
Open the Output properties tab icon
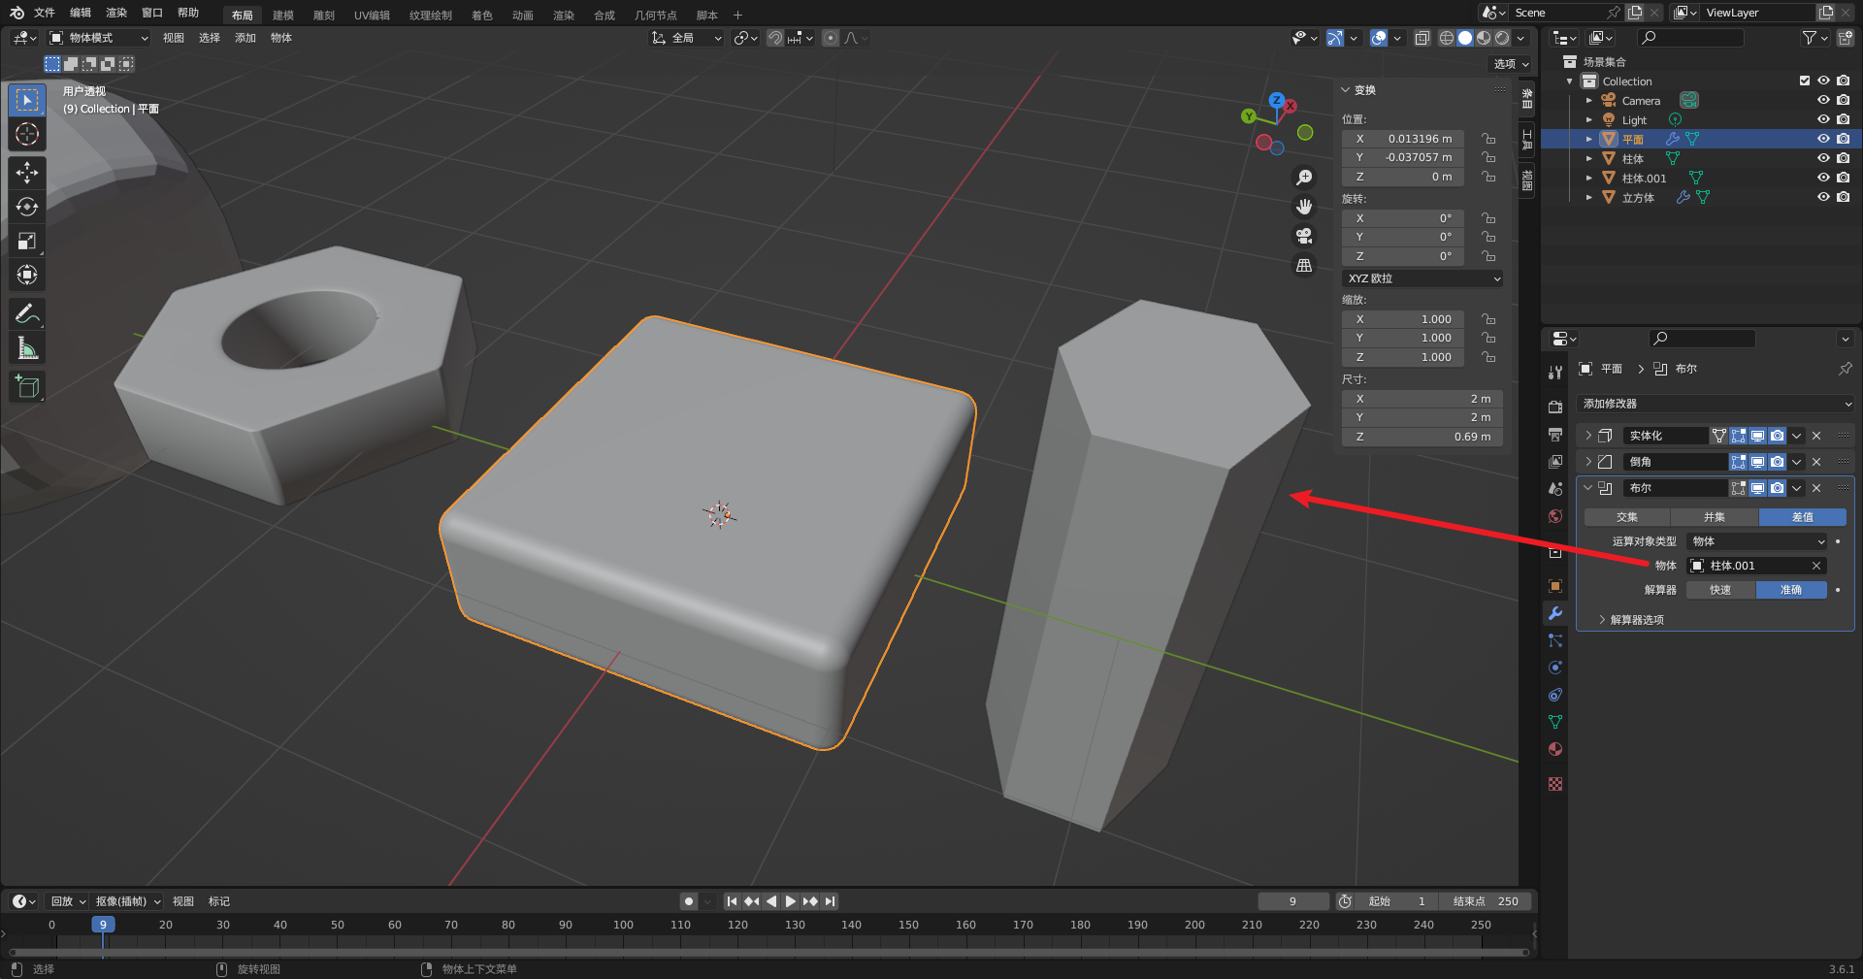click(x=1555, y=435)
